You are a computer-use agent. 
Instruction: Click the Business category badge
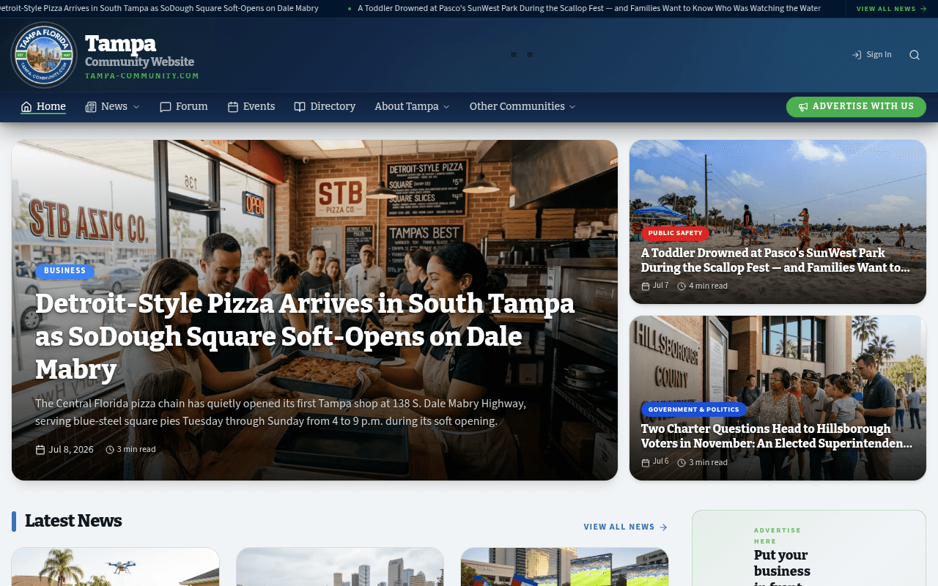coord(64,271)
